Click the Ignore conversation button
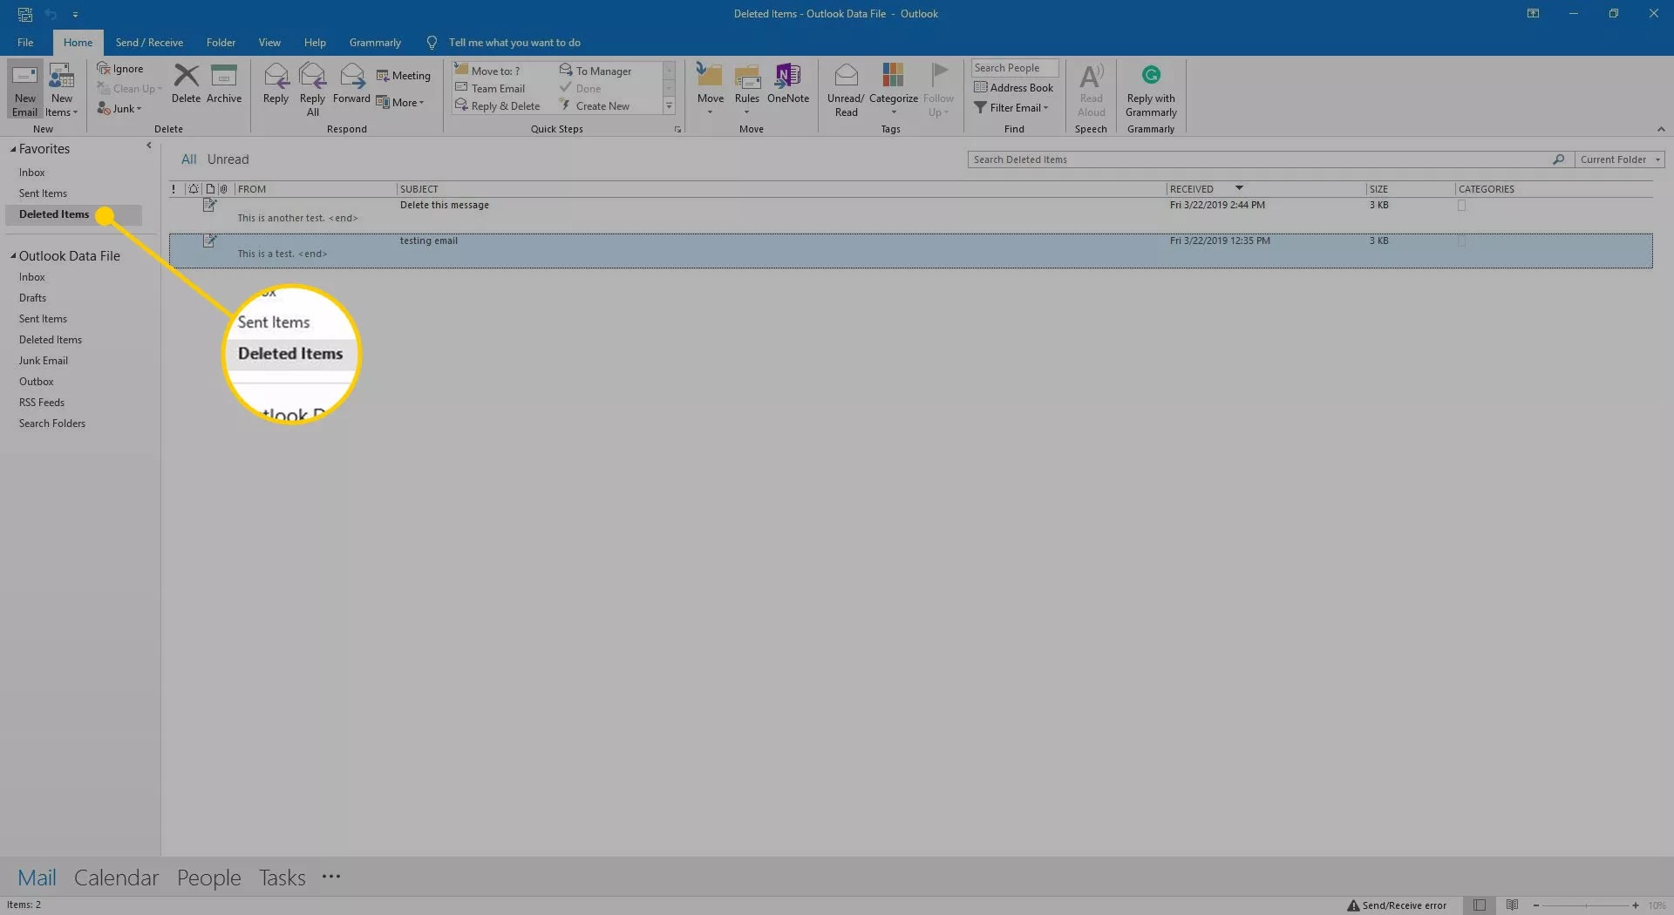 (x=120, y=69)
